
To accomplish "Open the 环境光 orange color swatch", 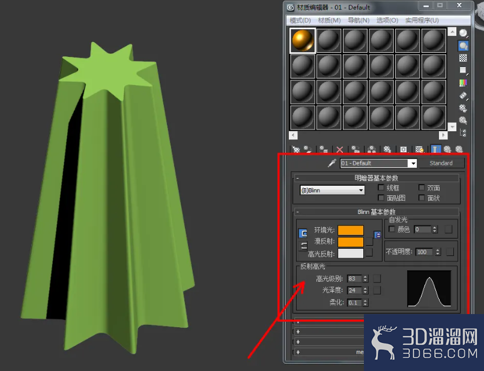I will coord(351,230).
